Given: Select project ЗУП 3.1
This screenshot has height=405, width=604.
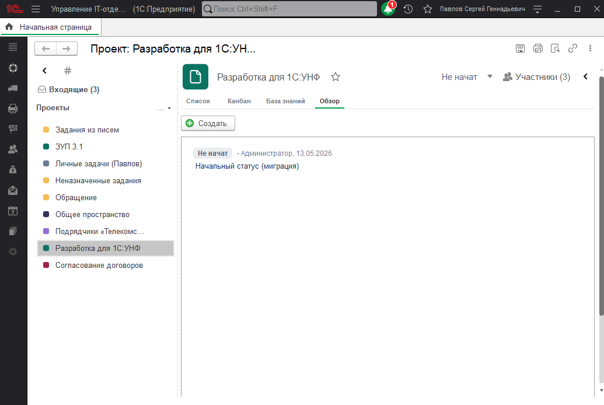Looking at the screenshot, I should coord(105,147).
